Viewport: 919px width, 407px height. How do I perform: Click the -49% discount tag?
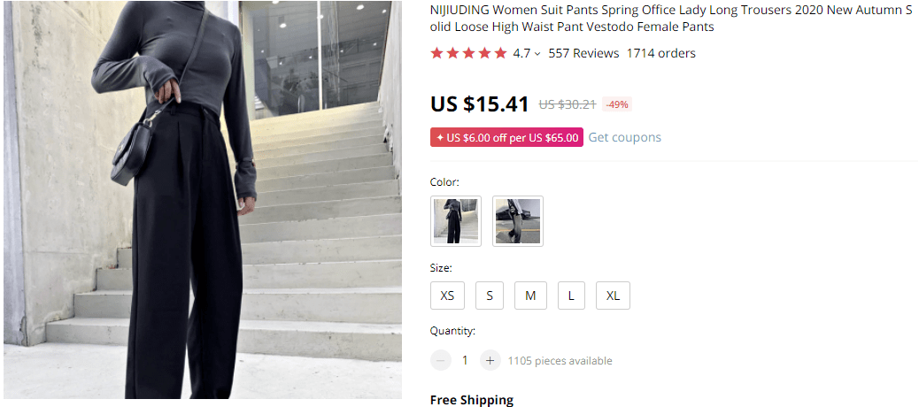click(616, 104)
